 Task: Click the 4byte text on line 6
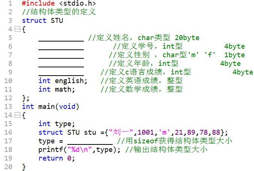pyautogui.click(x=234, y=46)
